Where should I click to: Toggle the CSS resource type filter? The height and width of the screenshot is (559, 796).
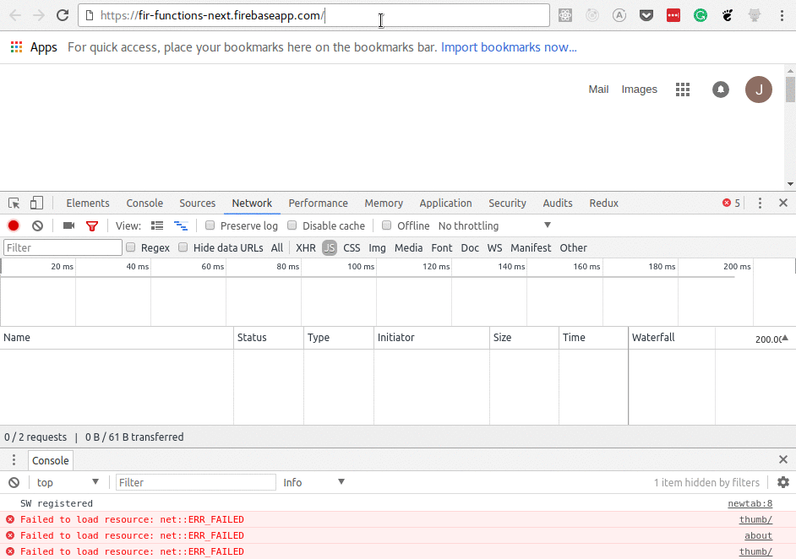pyautogui.click(x=352, y=247)
